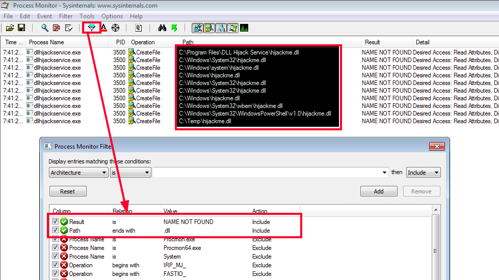The height and width of the screenshot is (280, 499).
Task: Click the Add button
Action: pyautogui.click(x=379, y=191)
